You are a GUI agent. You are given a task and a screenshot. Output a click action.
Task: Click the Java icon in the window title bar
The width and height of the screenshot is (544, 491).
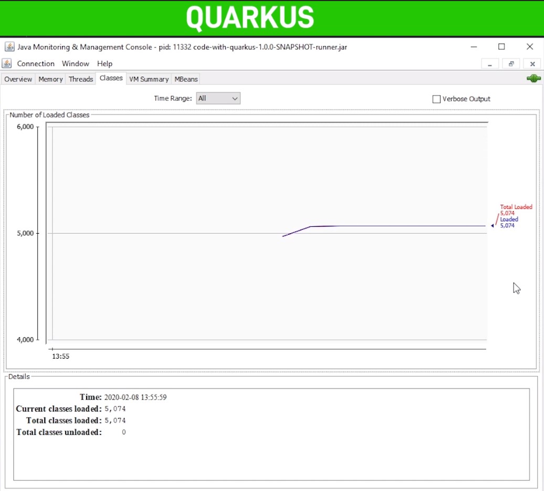point(8,47)
